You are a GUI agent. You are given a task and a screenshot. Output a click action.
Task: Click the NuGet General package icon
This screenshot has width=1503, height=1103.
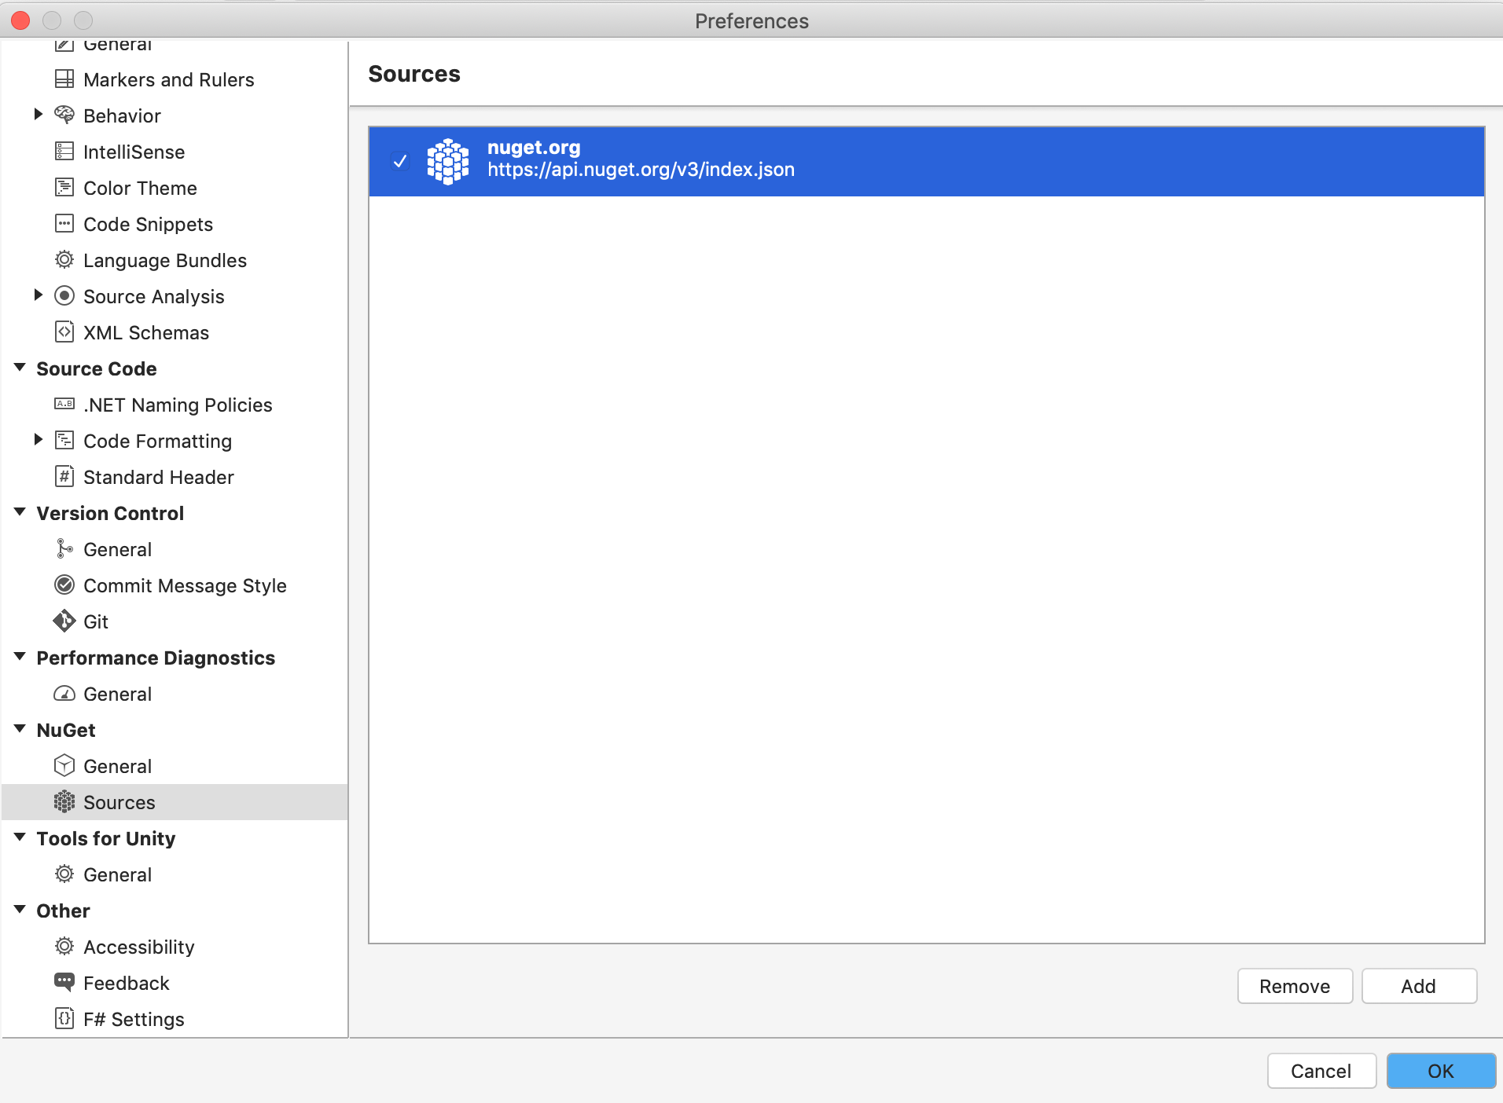(x=64, y=766)
